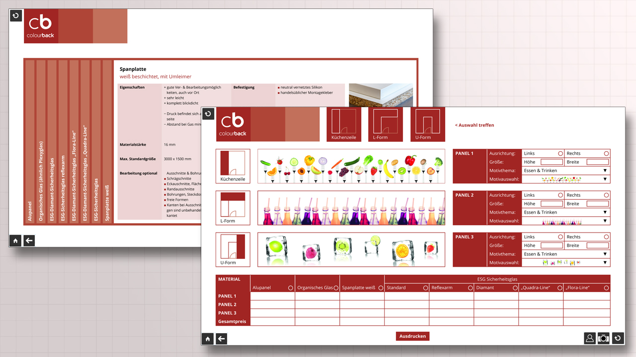Select Links orientation for Panel 1
The height and width of the screenshot is (357, 636).
point(560,154)
